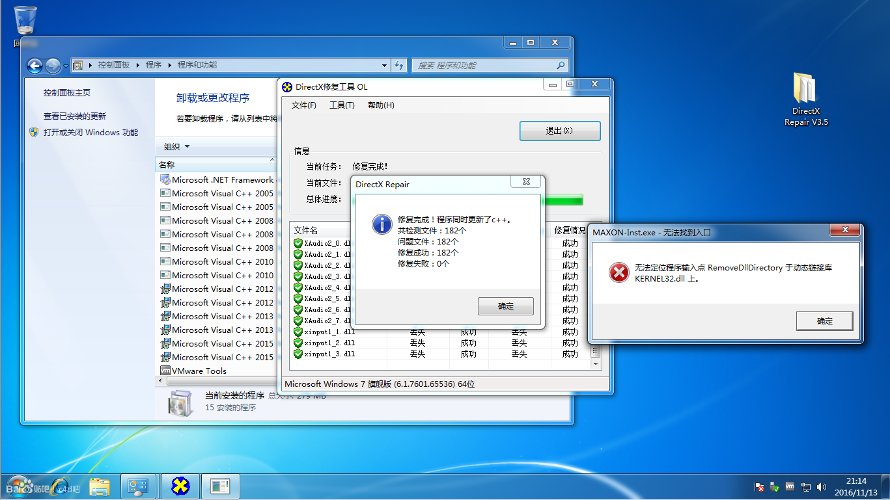Click the shield icon beside xinput1_1.dll
Image resolution: width=890 pixels, height=500 pixels.
point(298,332)
